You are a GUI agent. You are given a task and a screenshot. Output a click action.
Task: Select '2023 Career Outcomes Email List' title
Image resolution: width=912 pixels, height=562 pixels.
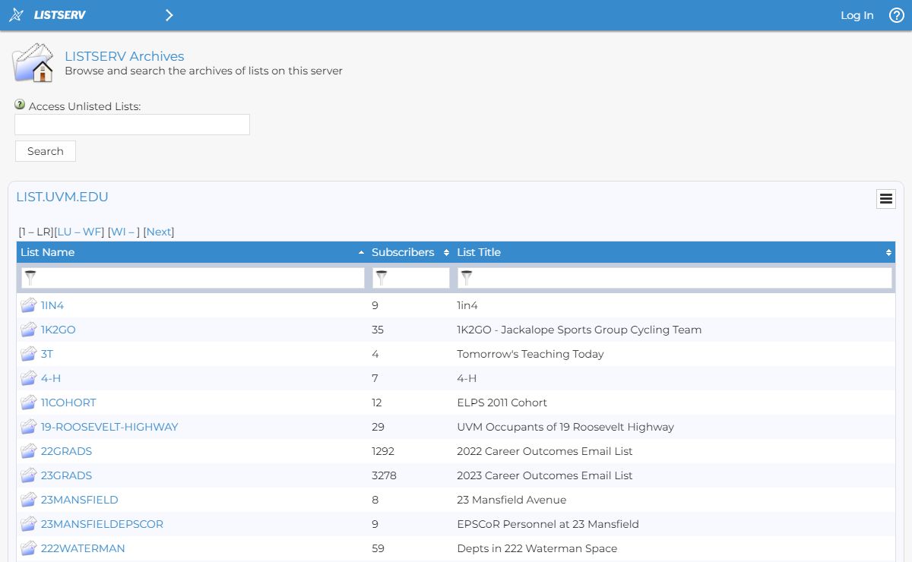(545, 475)
